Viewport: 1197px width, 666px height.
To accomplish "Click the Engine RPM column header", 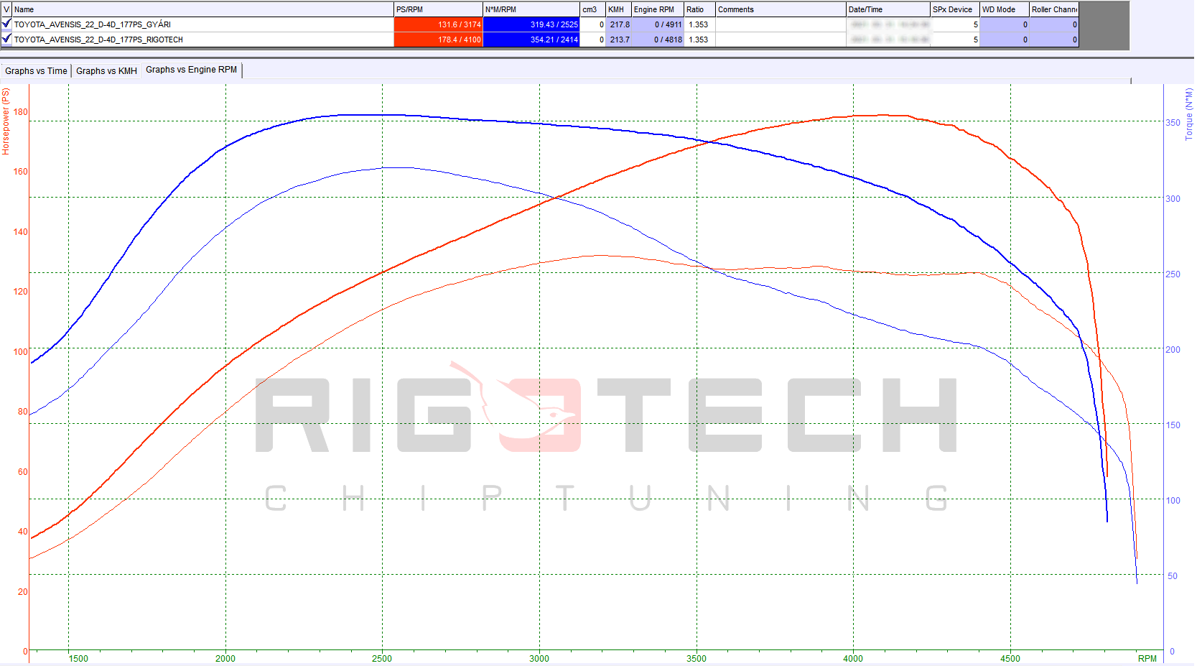I will click(658, 9).
